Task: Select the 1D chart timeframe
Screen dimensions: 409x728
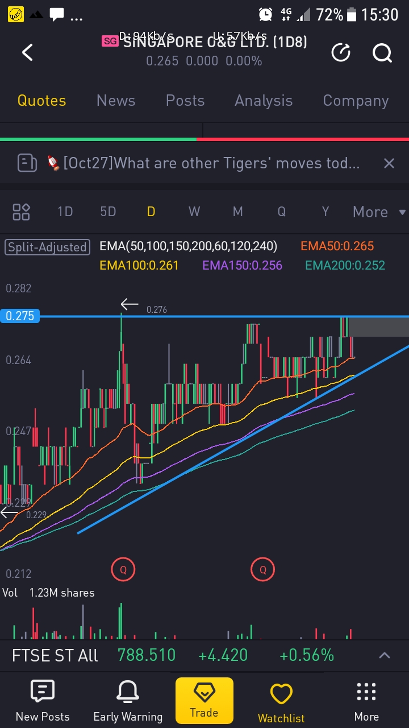Action: 65,212
